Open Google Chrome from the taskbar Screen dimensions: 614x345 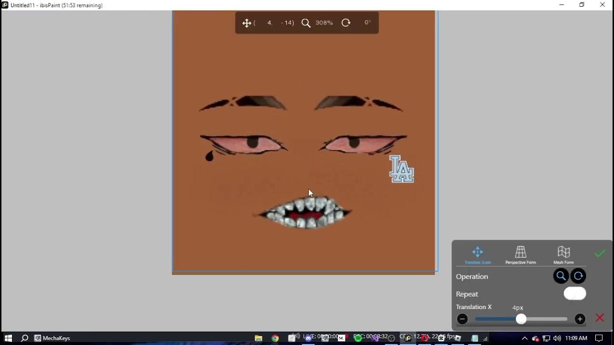[x=275, y=338]
